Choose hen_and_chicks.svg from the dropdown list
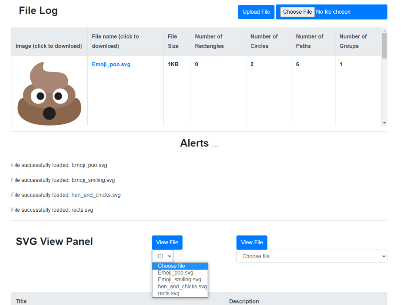The image size is (403, 305). pos(182,286)
